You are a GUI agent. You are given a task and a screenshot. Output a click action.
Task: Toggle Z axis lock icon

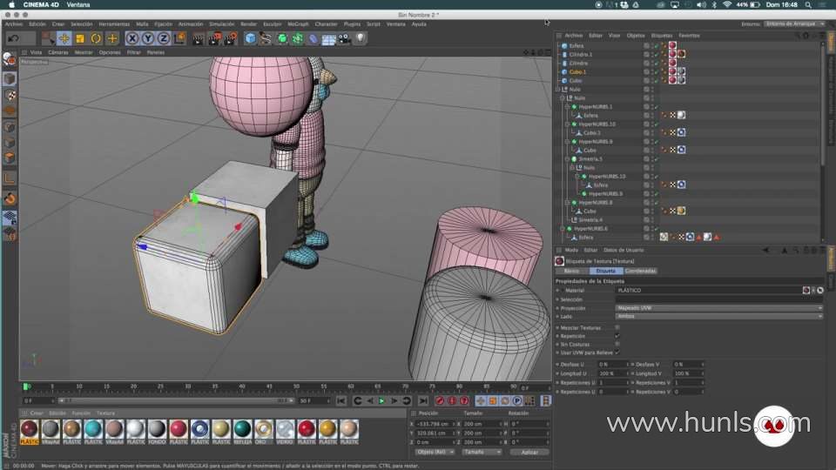coord(164,38)
